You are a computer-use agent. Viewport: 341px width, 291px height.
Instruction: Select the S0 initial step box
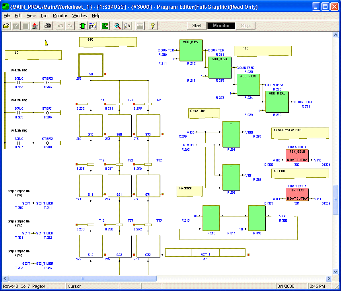click(x=91, y=65)
